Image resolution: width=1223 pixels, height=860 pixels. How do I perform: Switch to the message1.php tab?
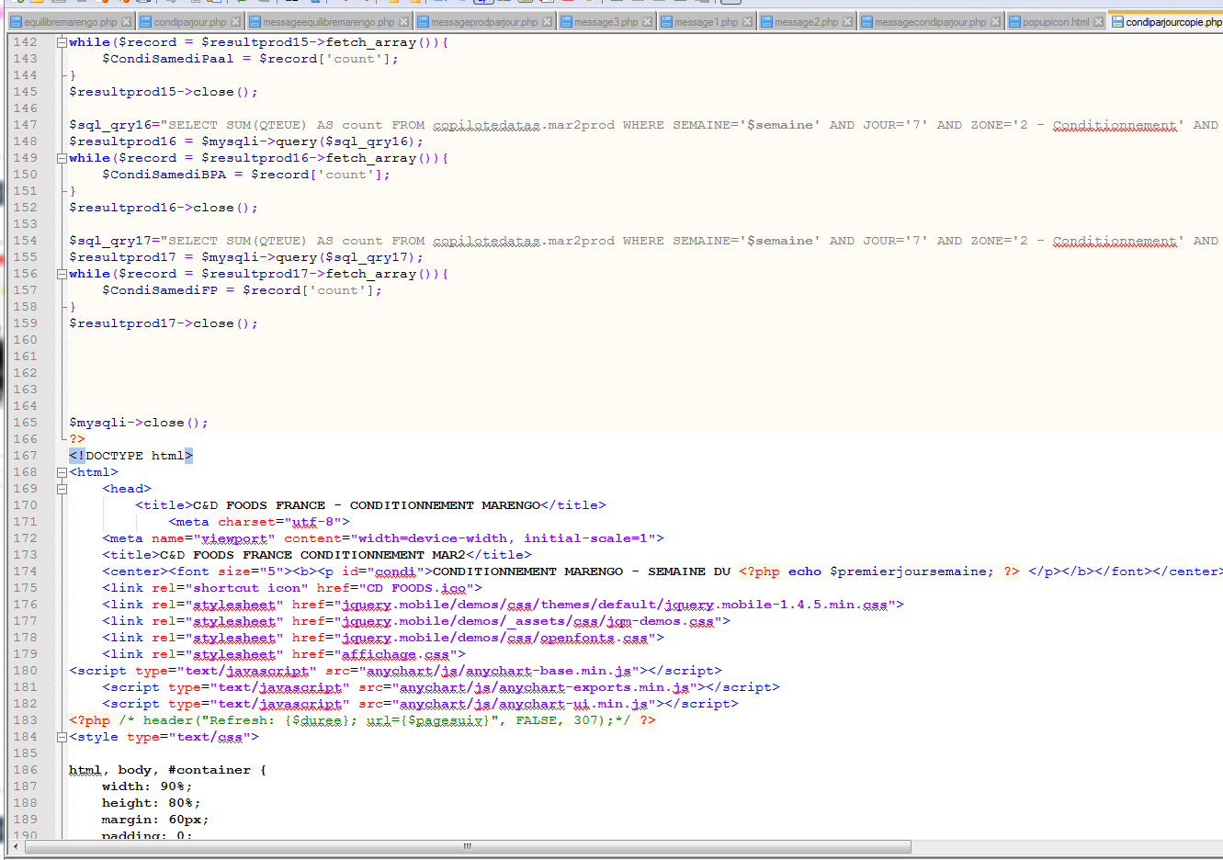pos(705,22)
